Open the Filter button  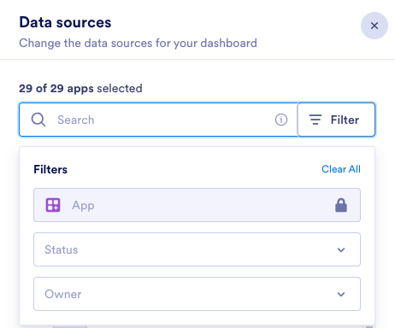click(336, 120)
